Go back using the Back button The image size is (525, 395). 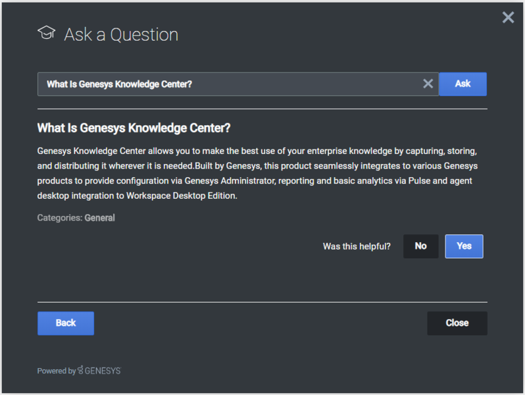(x=66, y=323)
